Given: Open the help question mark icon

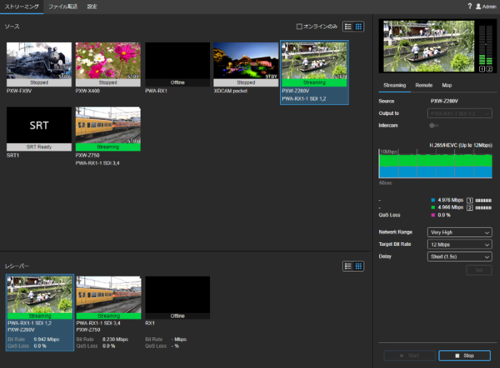Looking at the screenshot, I should coord(469,6).
